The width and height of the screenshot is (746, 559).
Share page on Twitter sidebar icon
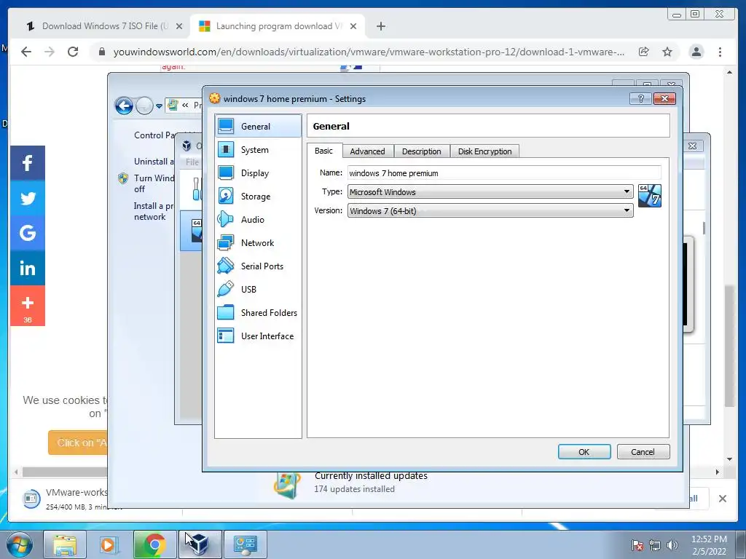coord(28,198)
